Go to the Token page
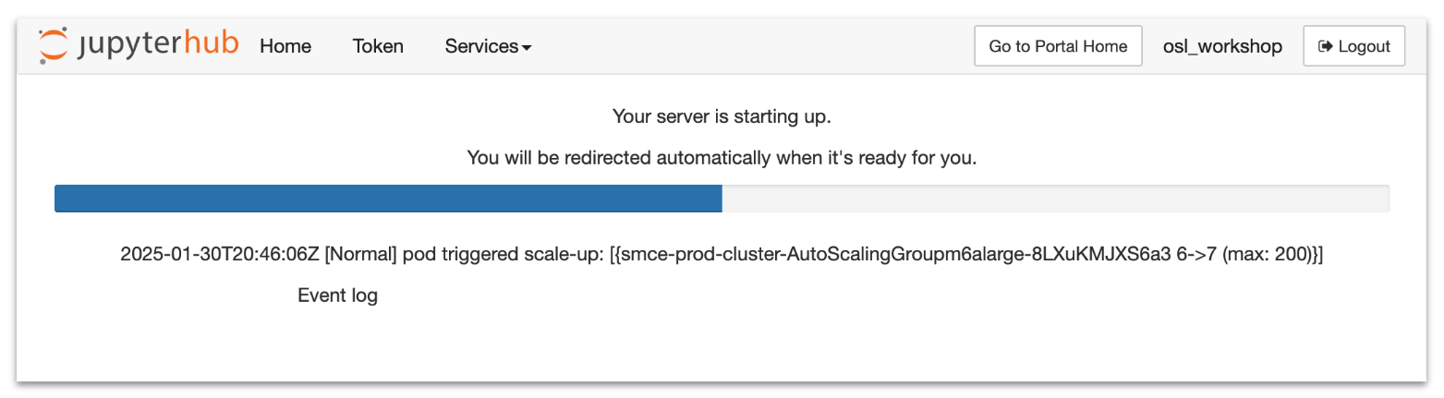The width and height of the screenshot is (1444, 398). (378, 46)
